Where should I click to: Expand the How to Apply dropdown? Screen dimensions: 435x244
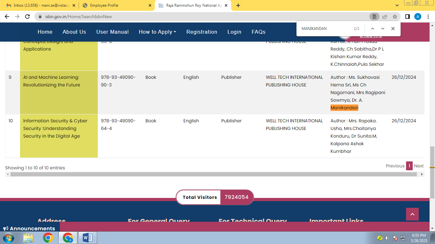[x=157, y=32]
